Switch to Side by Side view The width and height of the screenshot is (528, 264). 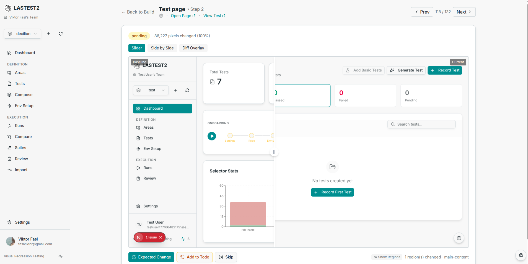(162, 48)
